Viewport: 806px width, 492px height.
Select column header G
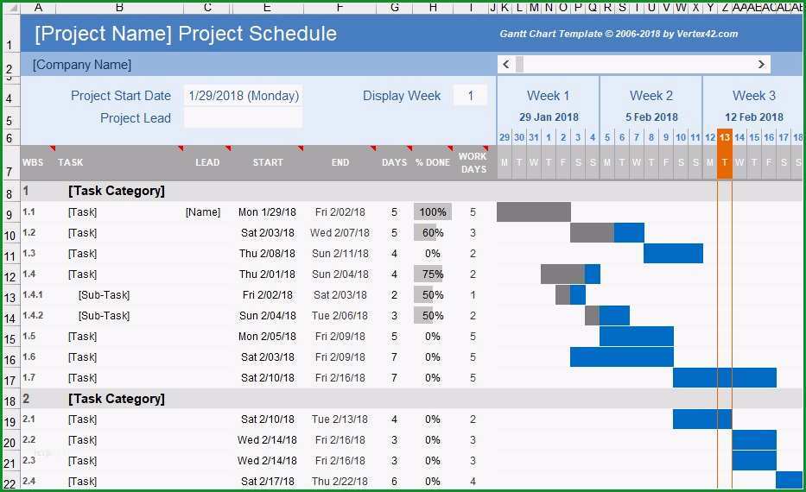(395, 7)
